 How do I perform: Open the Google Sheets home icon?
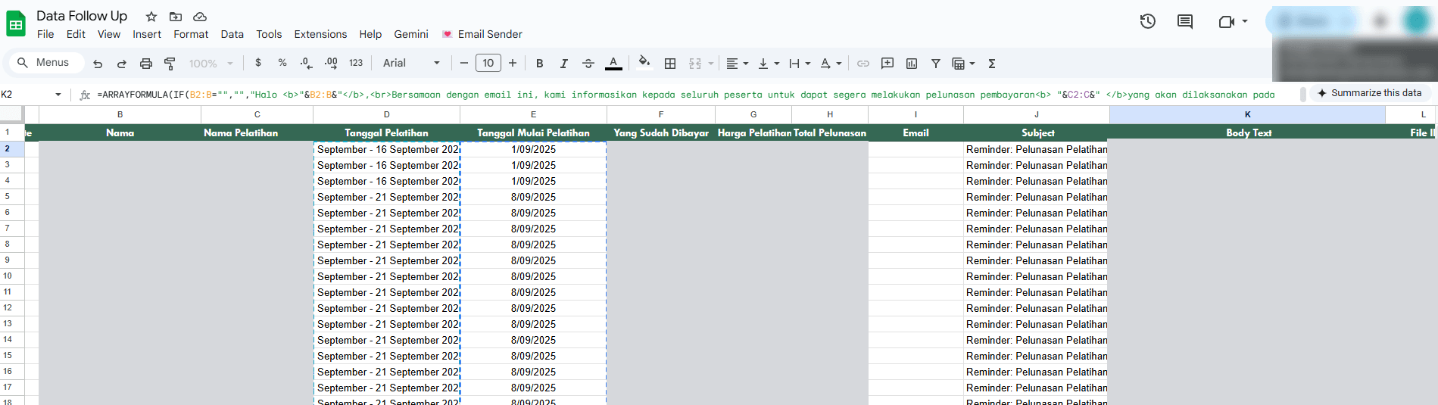point(16,24)
